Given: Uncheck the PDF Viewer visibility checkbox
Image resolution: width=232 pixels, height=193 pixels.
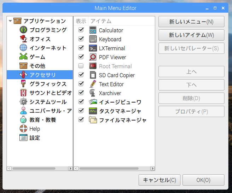Looking at the screenshot, I should click(x=81, y=57).
